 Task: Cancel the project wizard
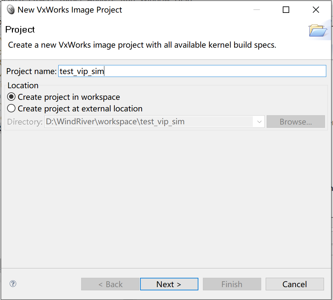click(x=294, y=284)
